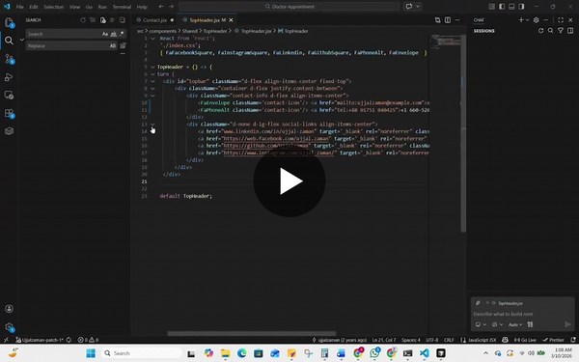Open editor more actions ellipsis
Image resolution: width=579 pixels, height=362 pixels.
457,20
